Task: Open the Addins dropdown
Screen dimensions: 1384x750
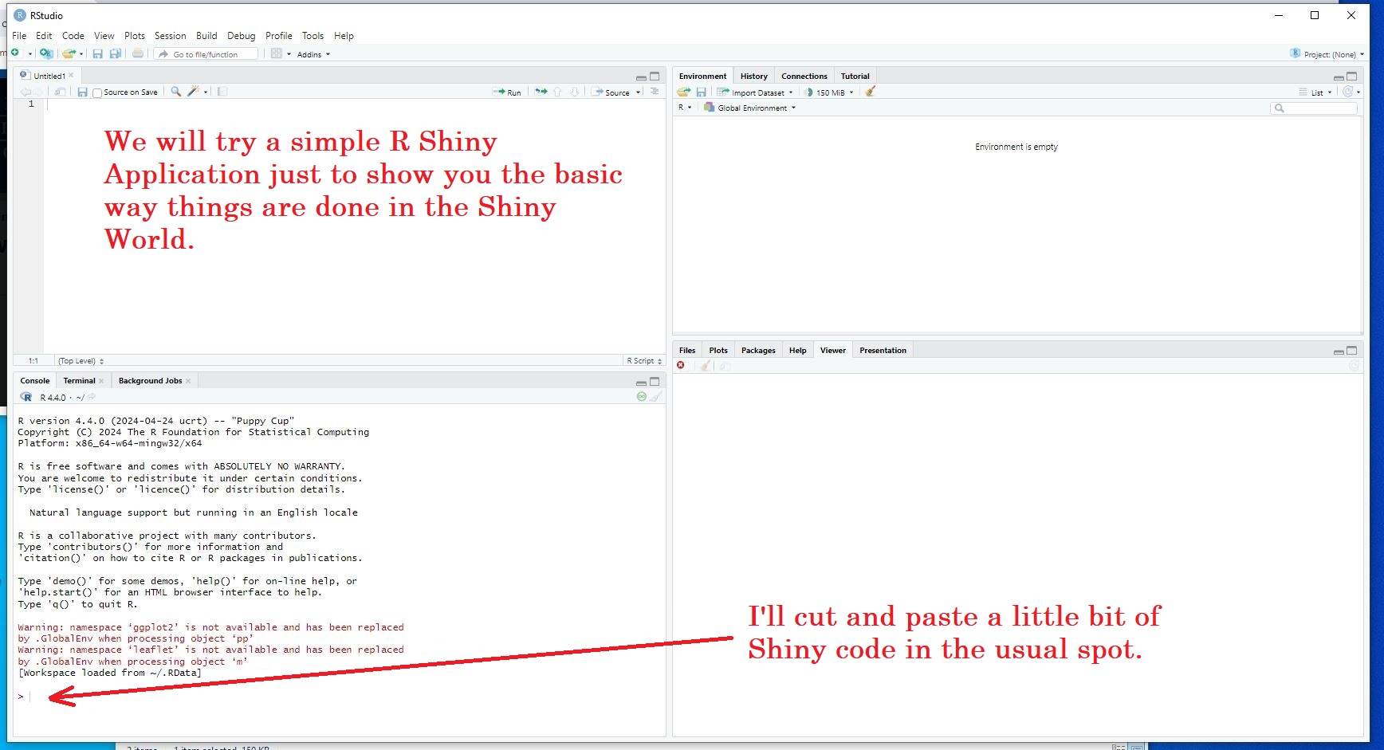Action: [313, 54]
